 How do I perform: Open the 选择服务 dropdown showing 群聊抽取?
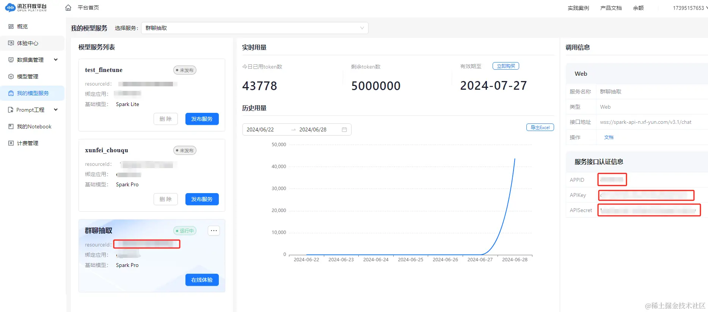pos(255,28)
